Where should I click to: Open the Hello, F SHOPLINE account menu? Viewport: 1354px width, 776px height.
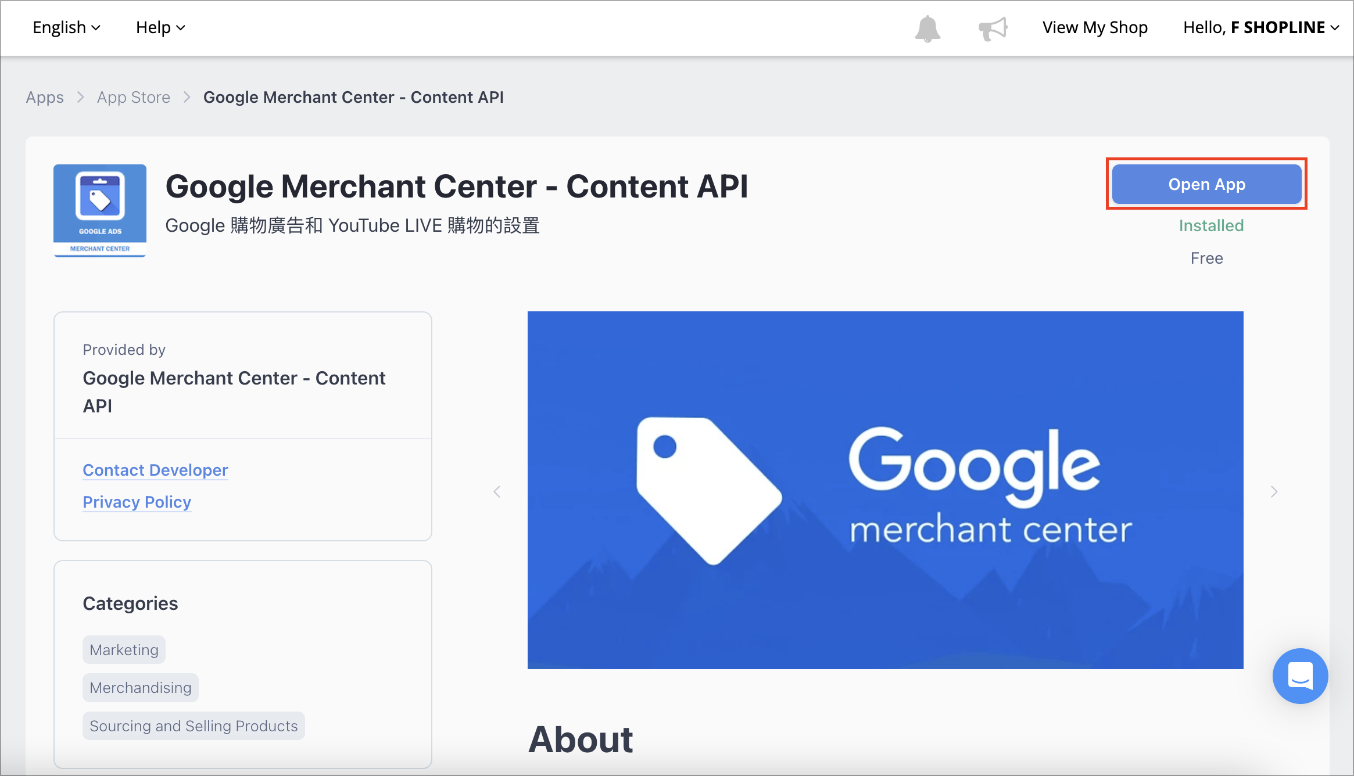[x=1261, y=28]
